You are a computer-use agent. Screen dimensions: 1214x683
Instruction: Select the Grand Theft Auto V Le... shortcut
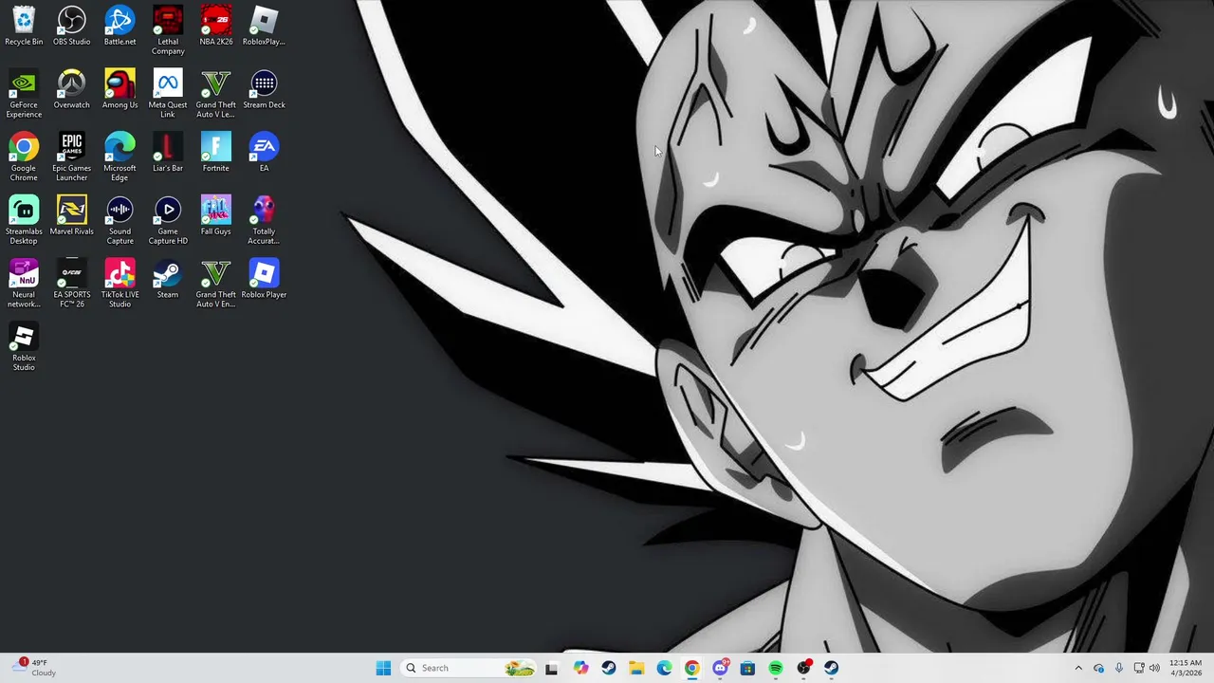pyautogui.click(x=216, y=94)
